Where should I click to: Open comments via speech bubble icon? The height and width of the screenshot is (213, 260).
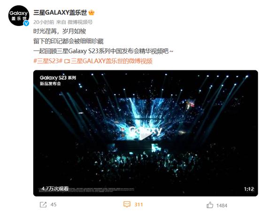pos(127,204)
